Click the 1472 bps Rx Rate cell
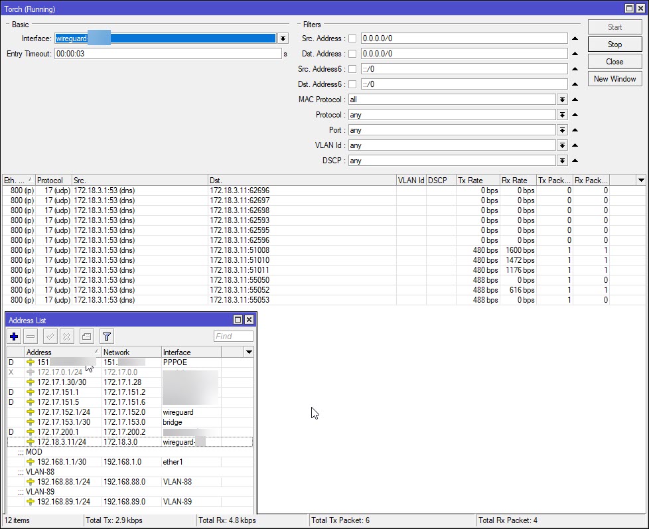This screenshot has height=529, width=649. tap(518, 260)
